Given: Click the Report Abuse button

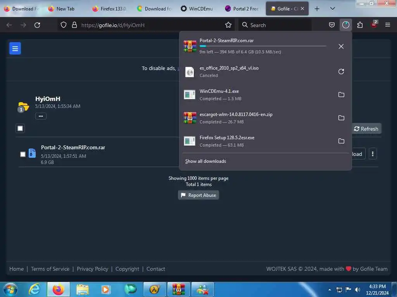Looking at the screenshot, I should pos(198,195).
